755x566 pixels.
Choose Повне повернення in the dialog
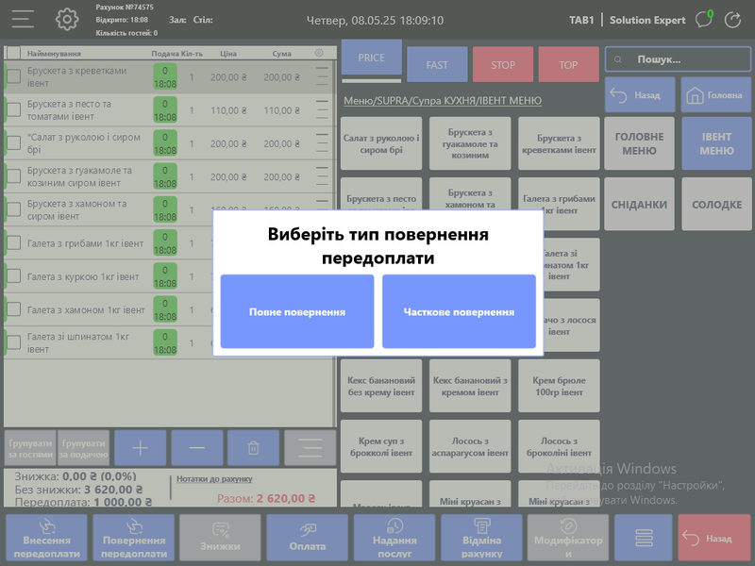pyautogui.click(x=297, y=312)
